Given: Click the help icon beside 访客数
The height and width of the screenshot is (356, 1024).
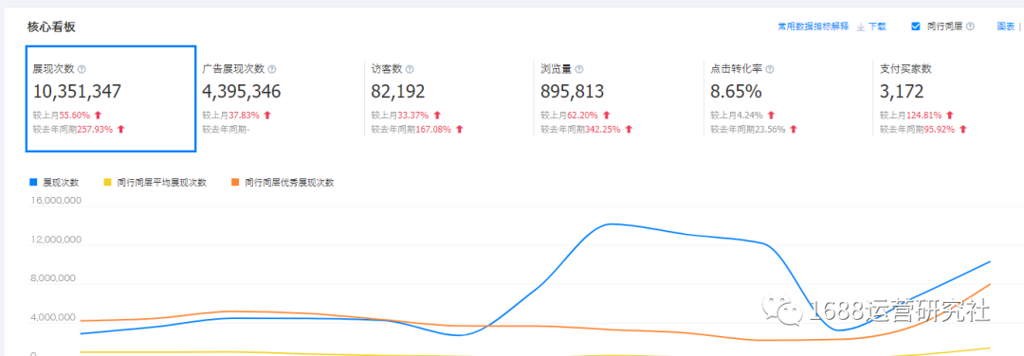Looking at the screenshot, I should [410, 69].
